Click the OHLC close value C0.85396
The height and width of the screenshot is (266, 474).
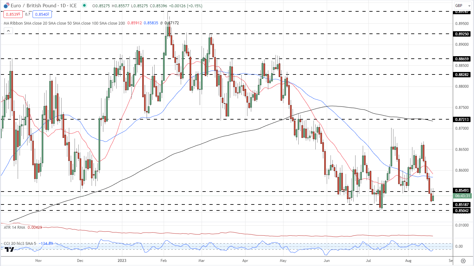click(x=158, y=6)
